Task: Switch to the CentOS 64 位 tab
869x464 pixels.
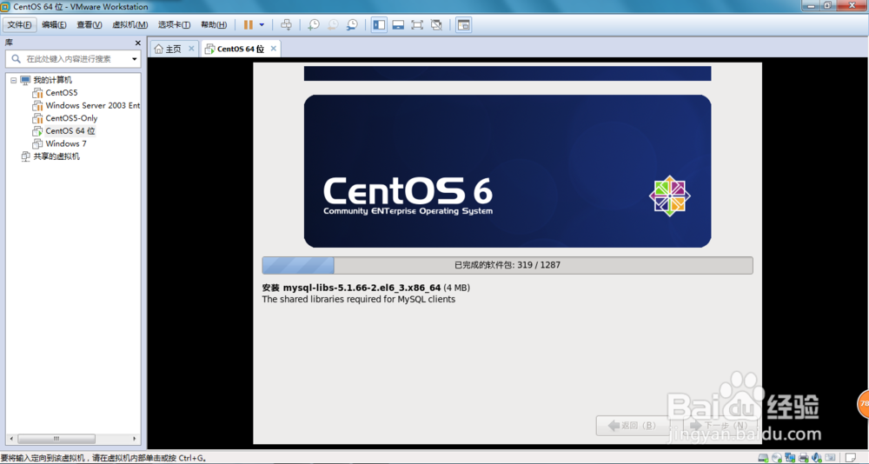Action: [240, 49]
